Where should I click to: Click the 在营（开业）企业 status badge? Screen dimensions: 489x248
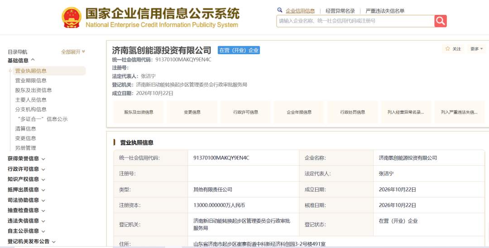[239, 50]
